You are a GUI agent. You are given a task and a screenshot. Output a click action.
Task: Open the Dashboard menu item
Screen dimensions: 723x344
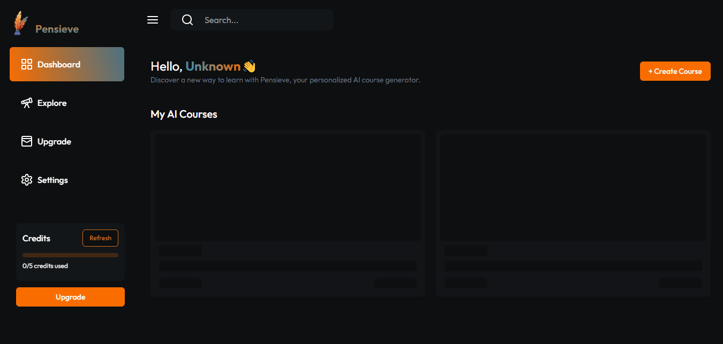coord(67,64)
